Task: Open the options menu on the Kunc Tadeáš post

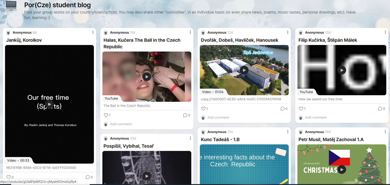Action: pos(288,132)
